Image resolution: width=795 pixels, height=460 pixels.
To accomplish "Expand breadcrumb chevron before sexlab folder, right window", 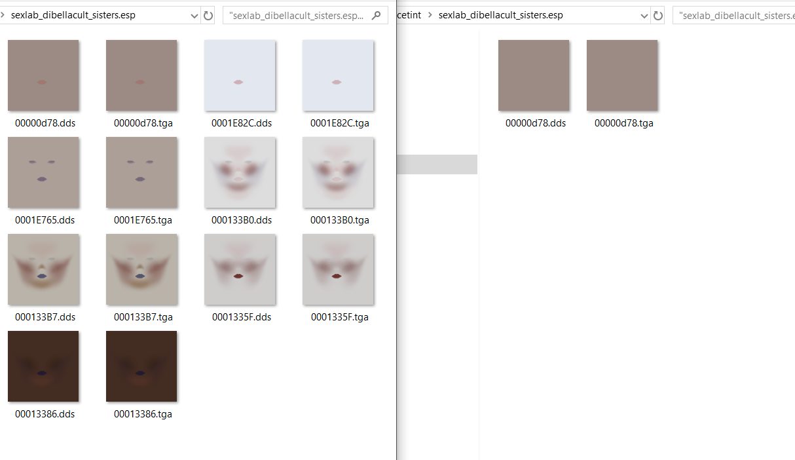I will 430,15.
